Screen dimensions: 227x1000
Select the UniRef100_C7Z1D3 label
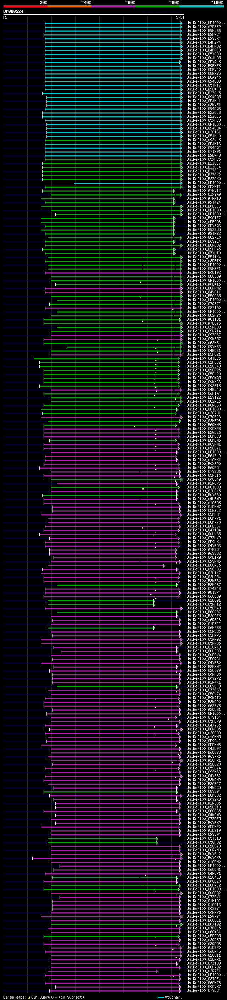[x=204, y=963]
